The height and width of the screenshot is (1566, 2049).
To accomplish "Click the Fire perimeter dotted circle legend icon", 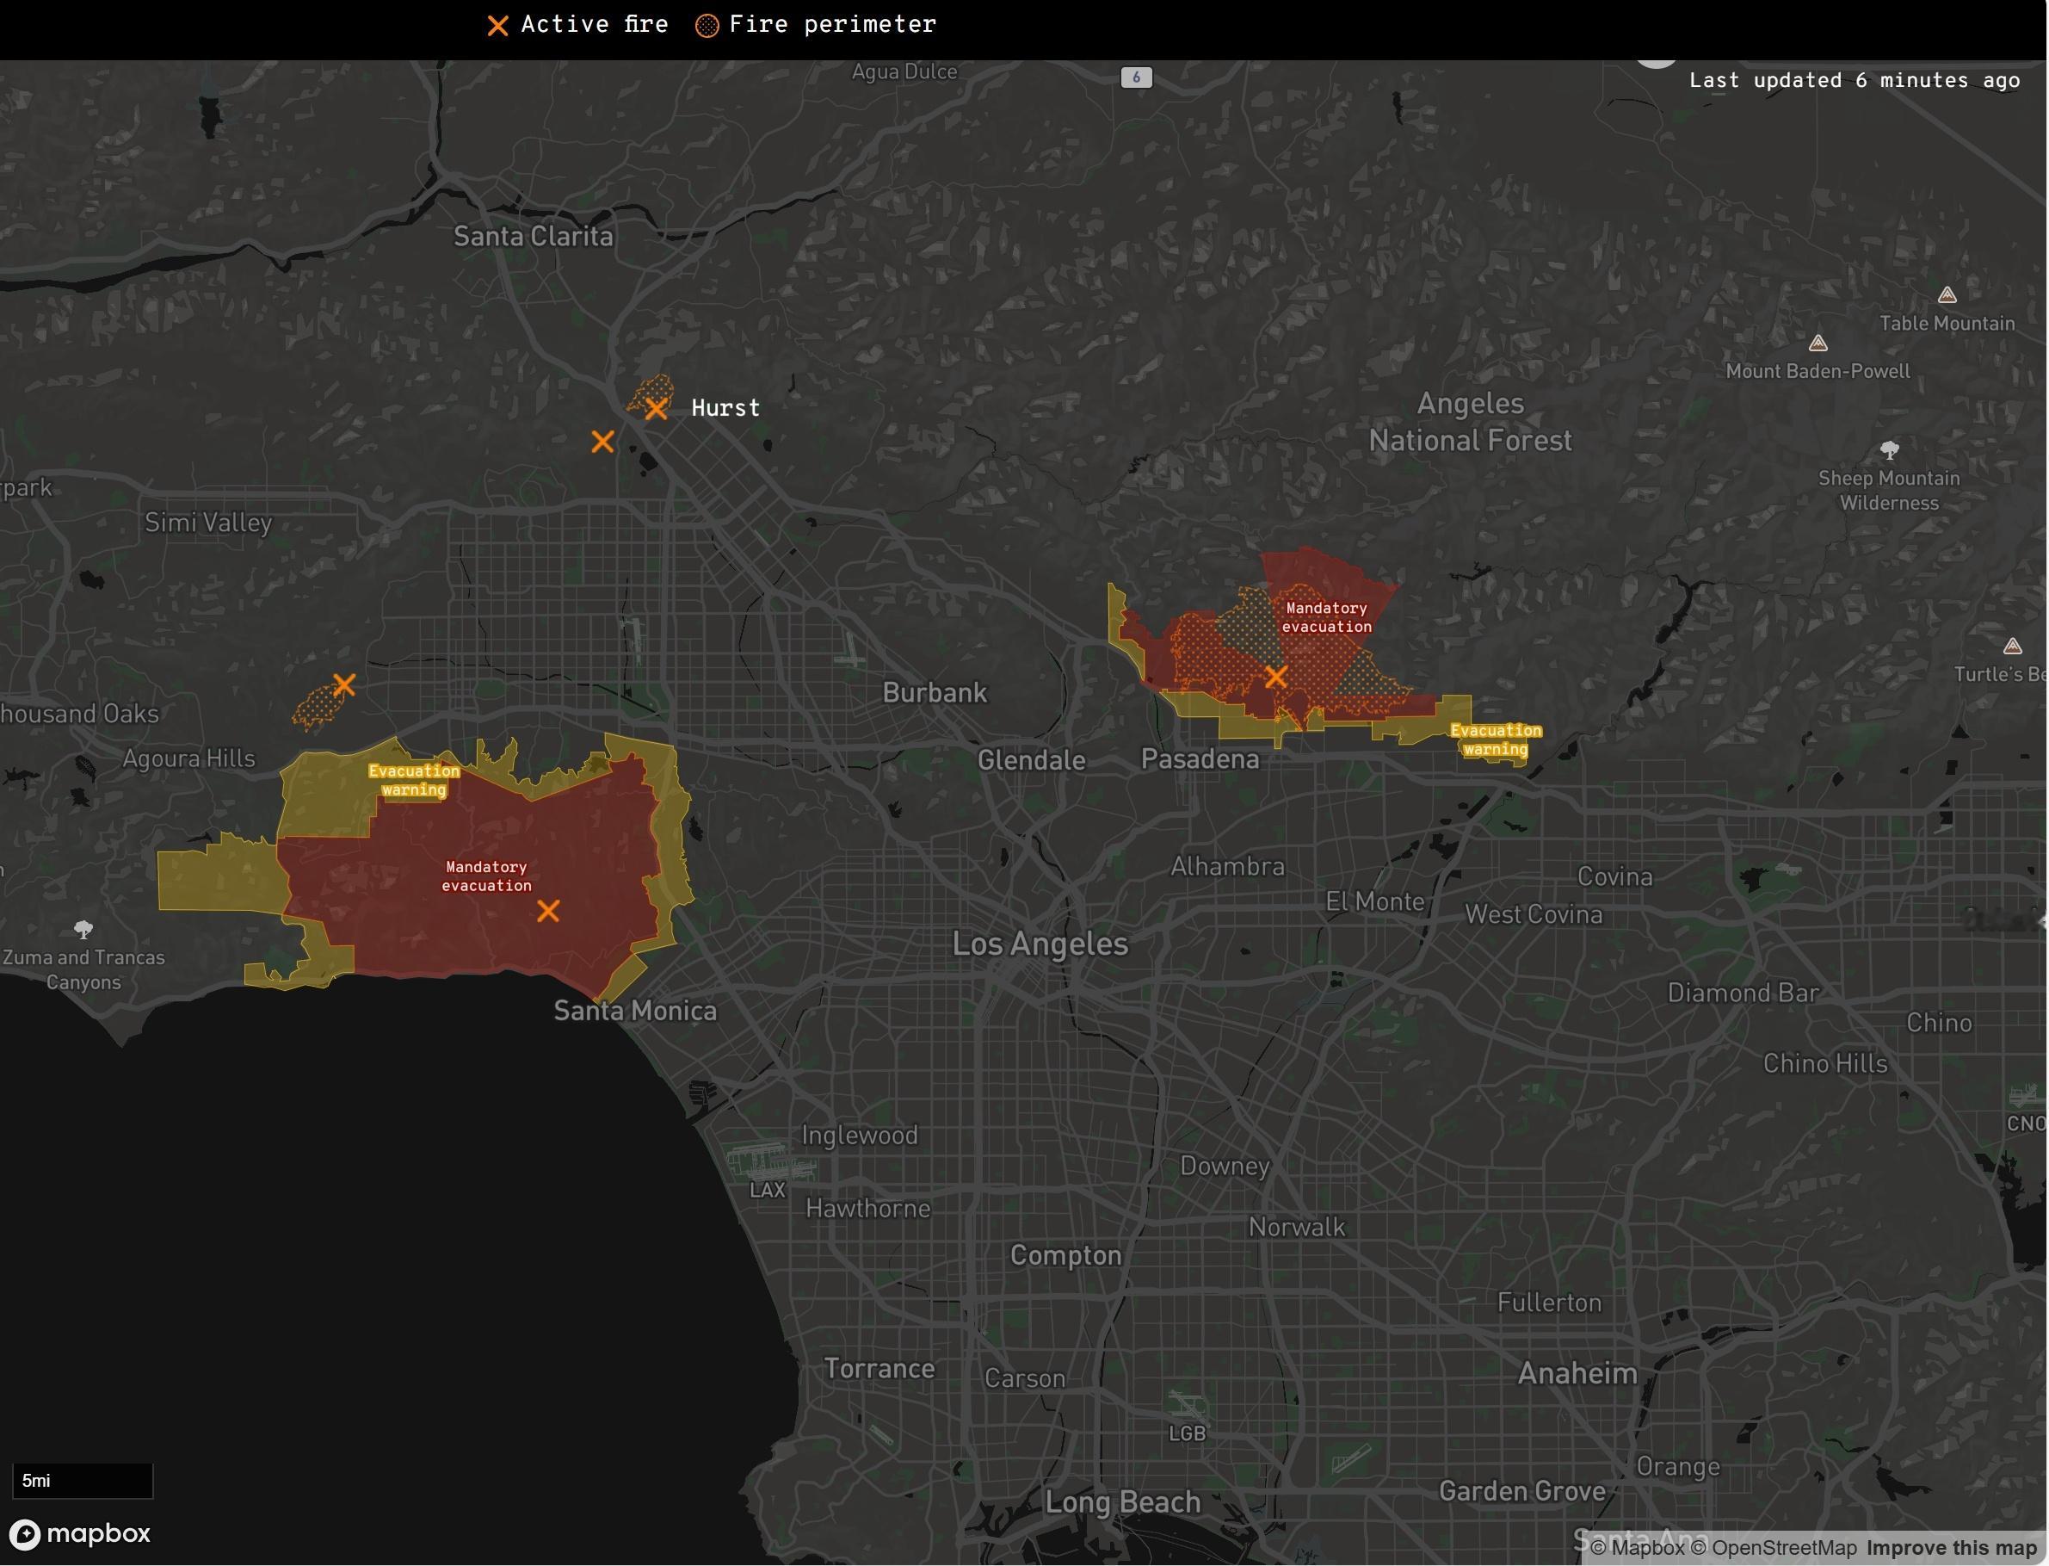I will point(707,25).
